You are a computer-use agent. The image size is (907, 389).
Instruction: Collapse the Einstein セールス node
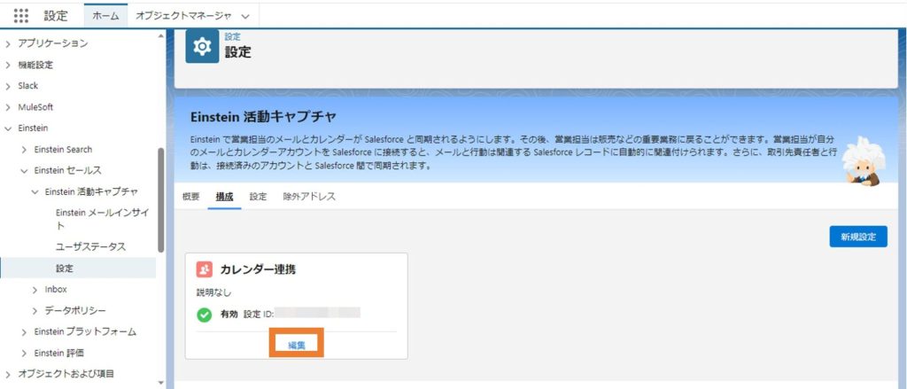24,170
